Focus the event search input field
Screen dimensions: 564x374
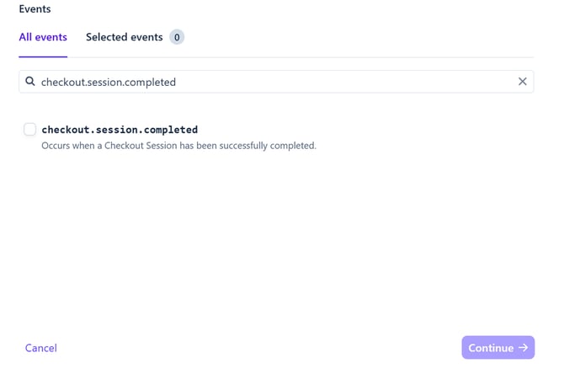pyautogui.click(x=276, y=82)
